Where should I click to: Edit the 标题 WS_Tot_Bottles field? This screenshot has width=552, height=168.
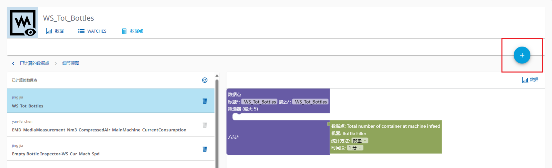(x=259, y=102)
